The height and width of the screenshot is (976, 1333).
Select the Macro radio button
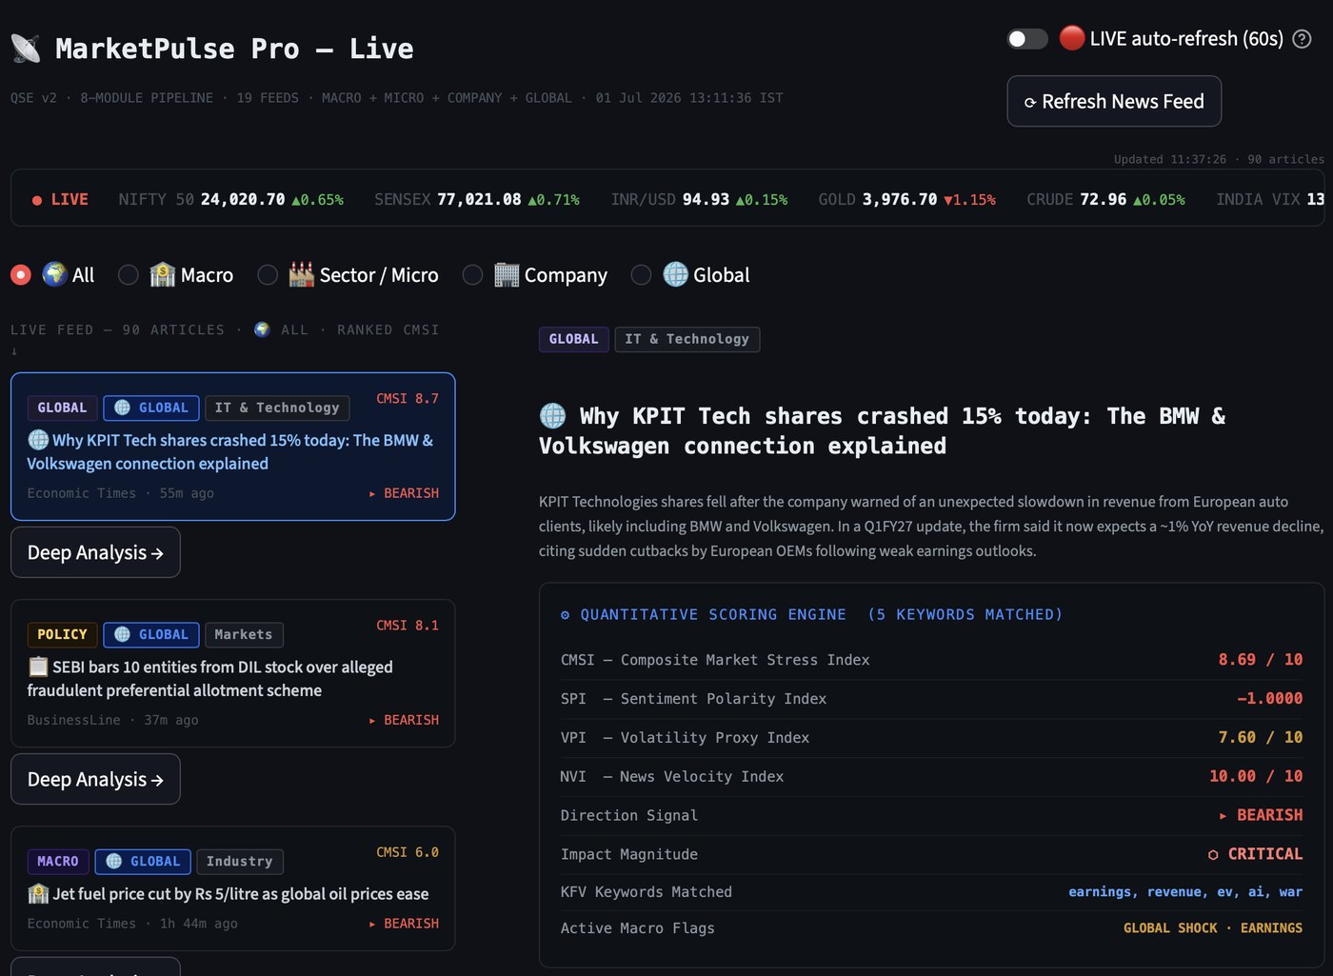[129, 275]
